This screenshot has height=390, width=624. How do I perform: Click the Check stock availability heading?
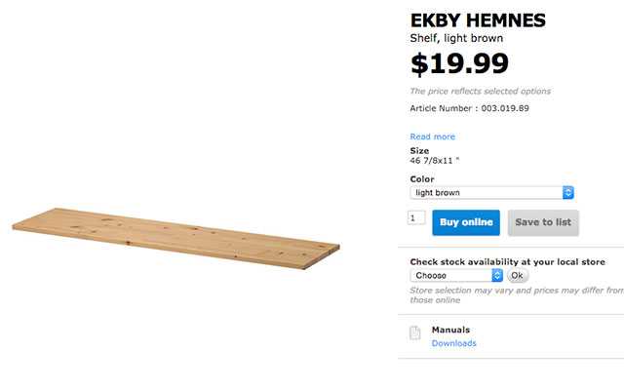(x=507, y=262)
